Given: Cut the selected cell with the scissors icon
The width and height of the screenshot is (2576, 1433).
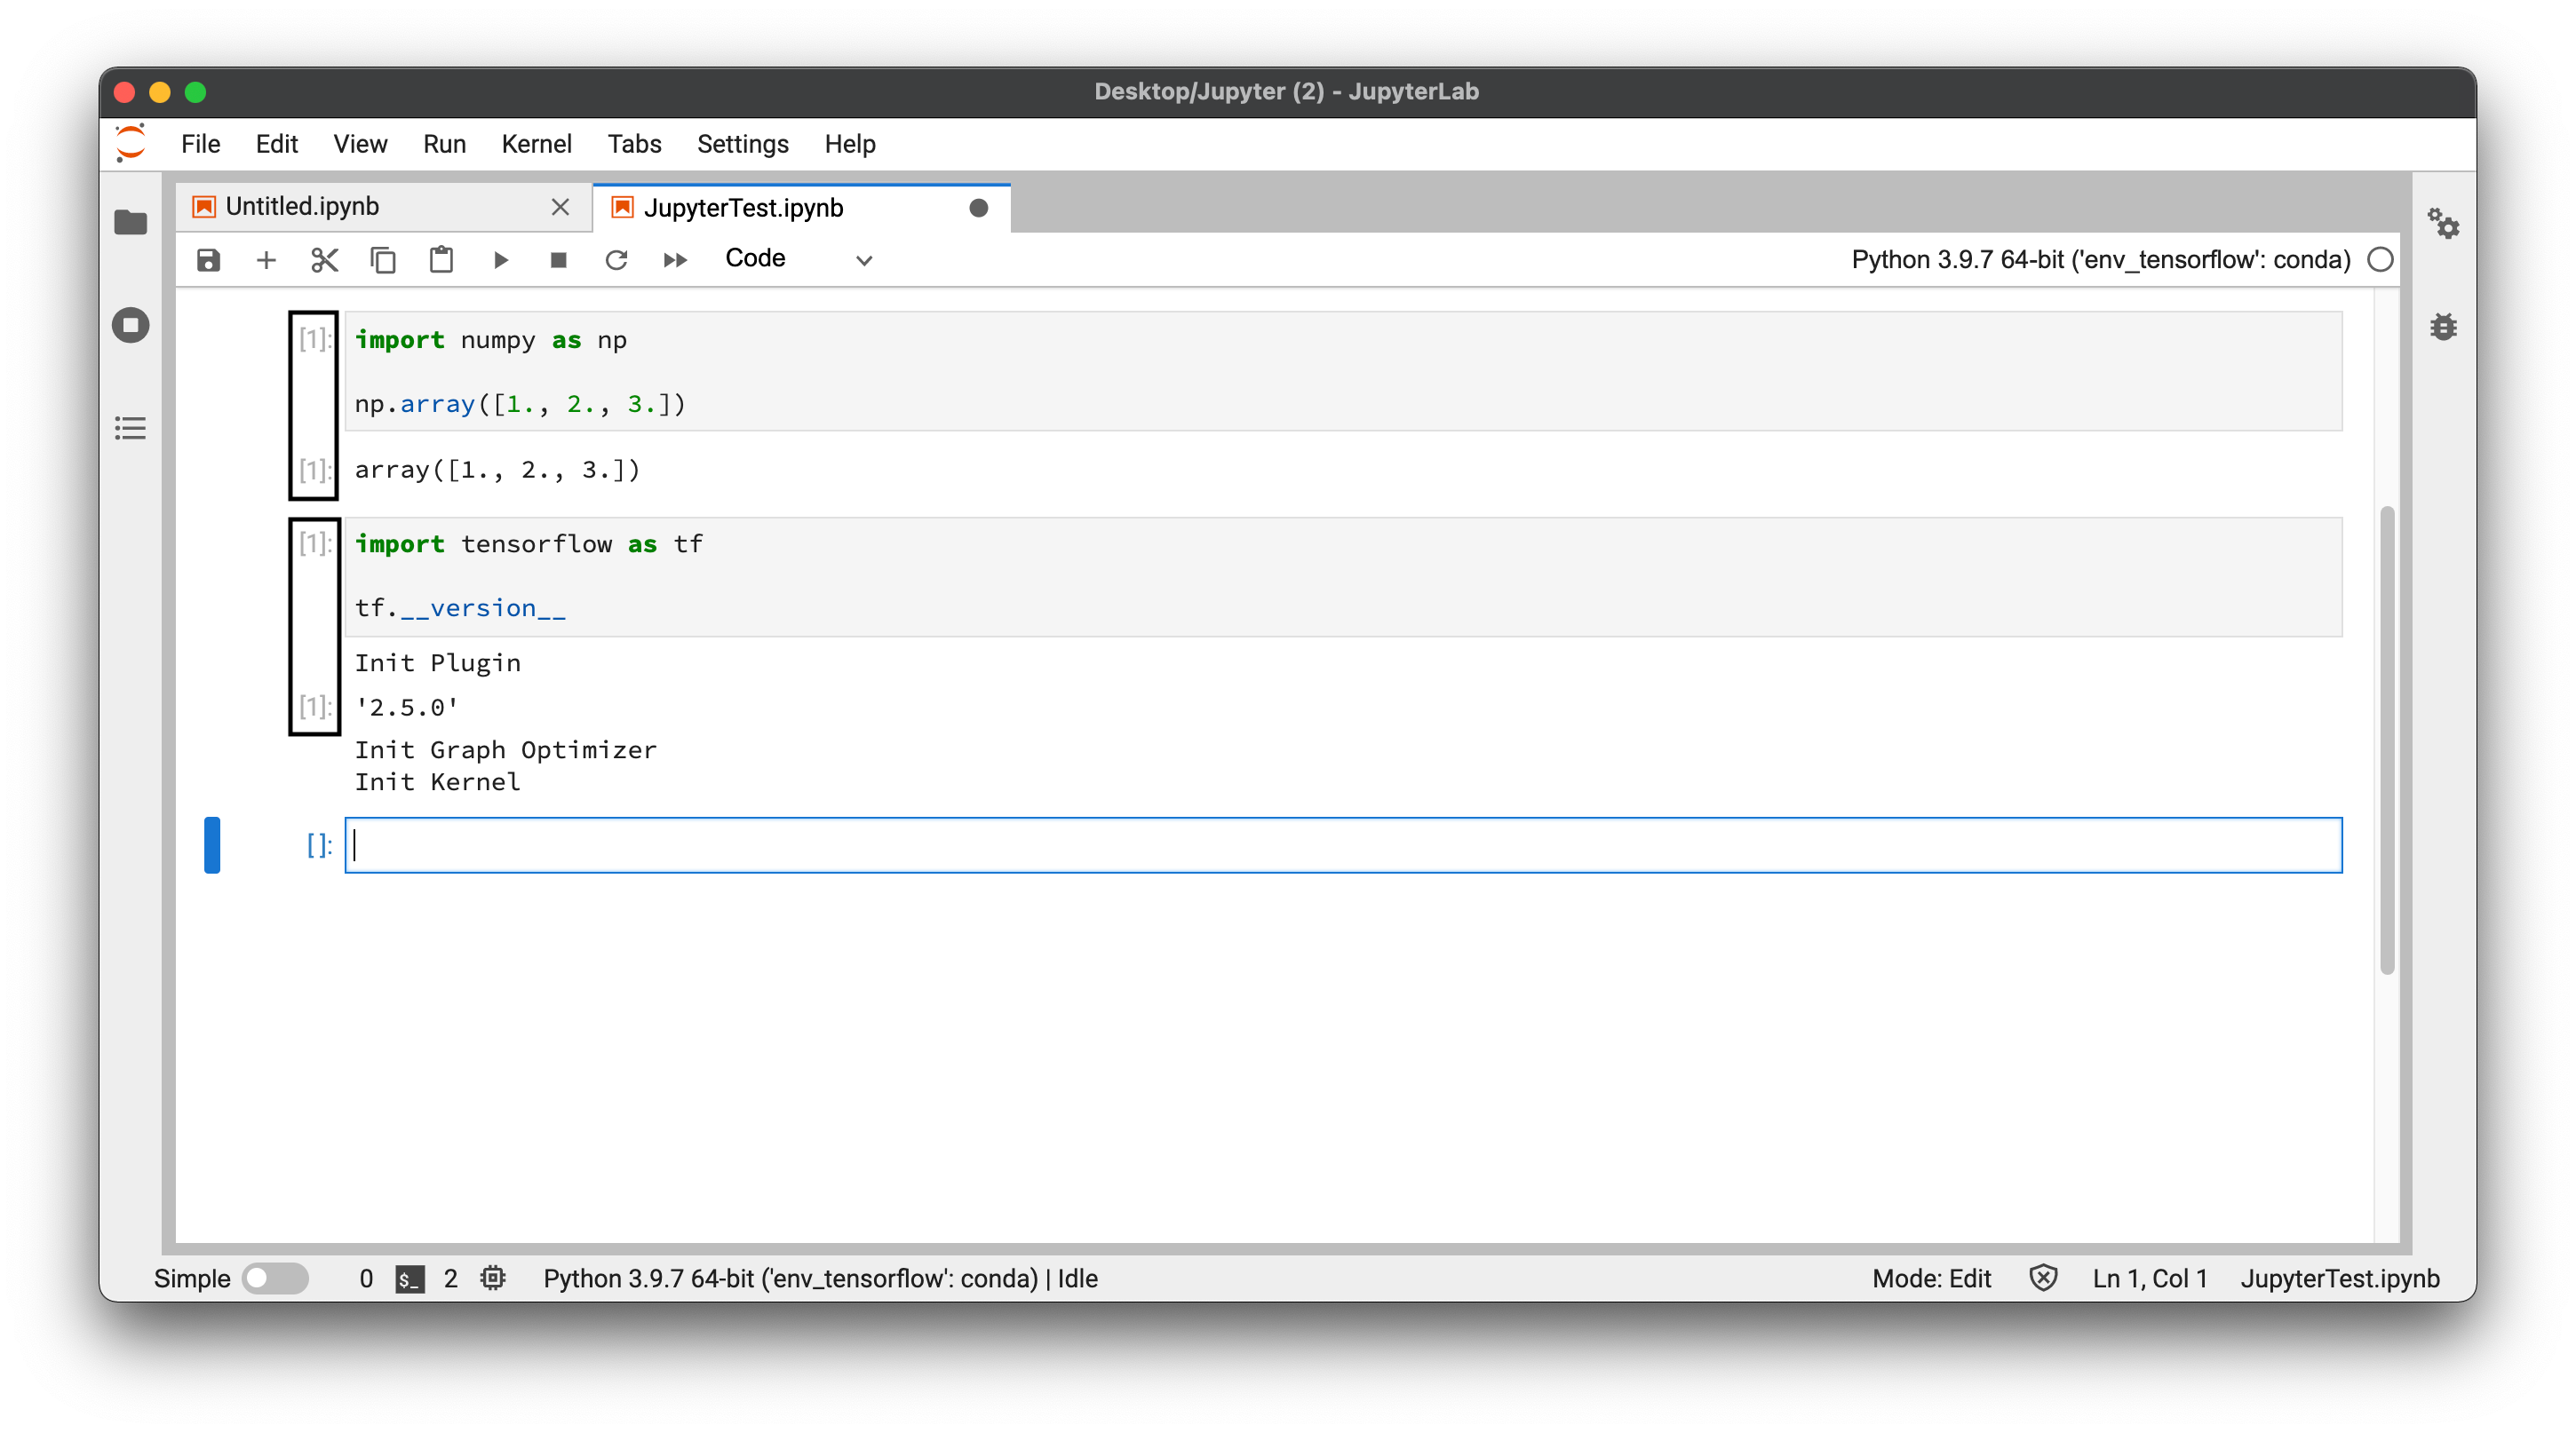Looking at the screenshot, I should coord(324,260).
